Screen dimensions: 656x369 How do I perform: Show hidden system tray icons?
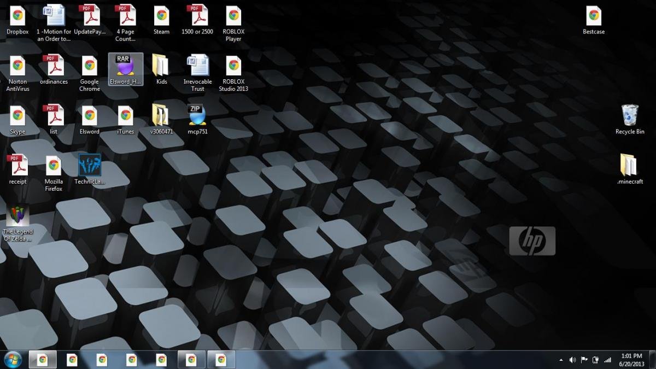[x=561, y=360]
